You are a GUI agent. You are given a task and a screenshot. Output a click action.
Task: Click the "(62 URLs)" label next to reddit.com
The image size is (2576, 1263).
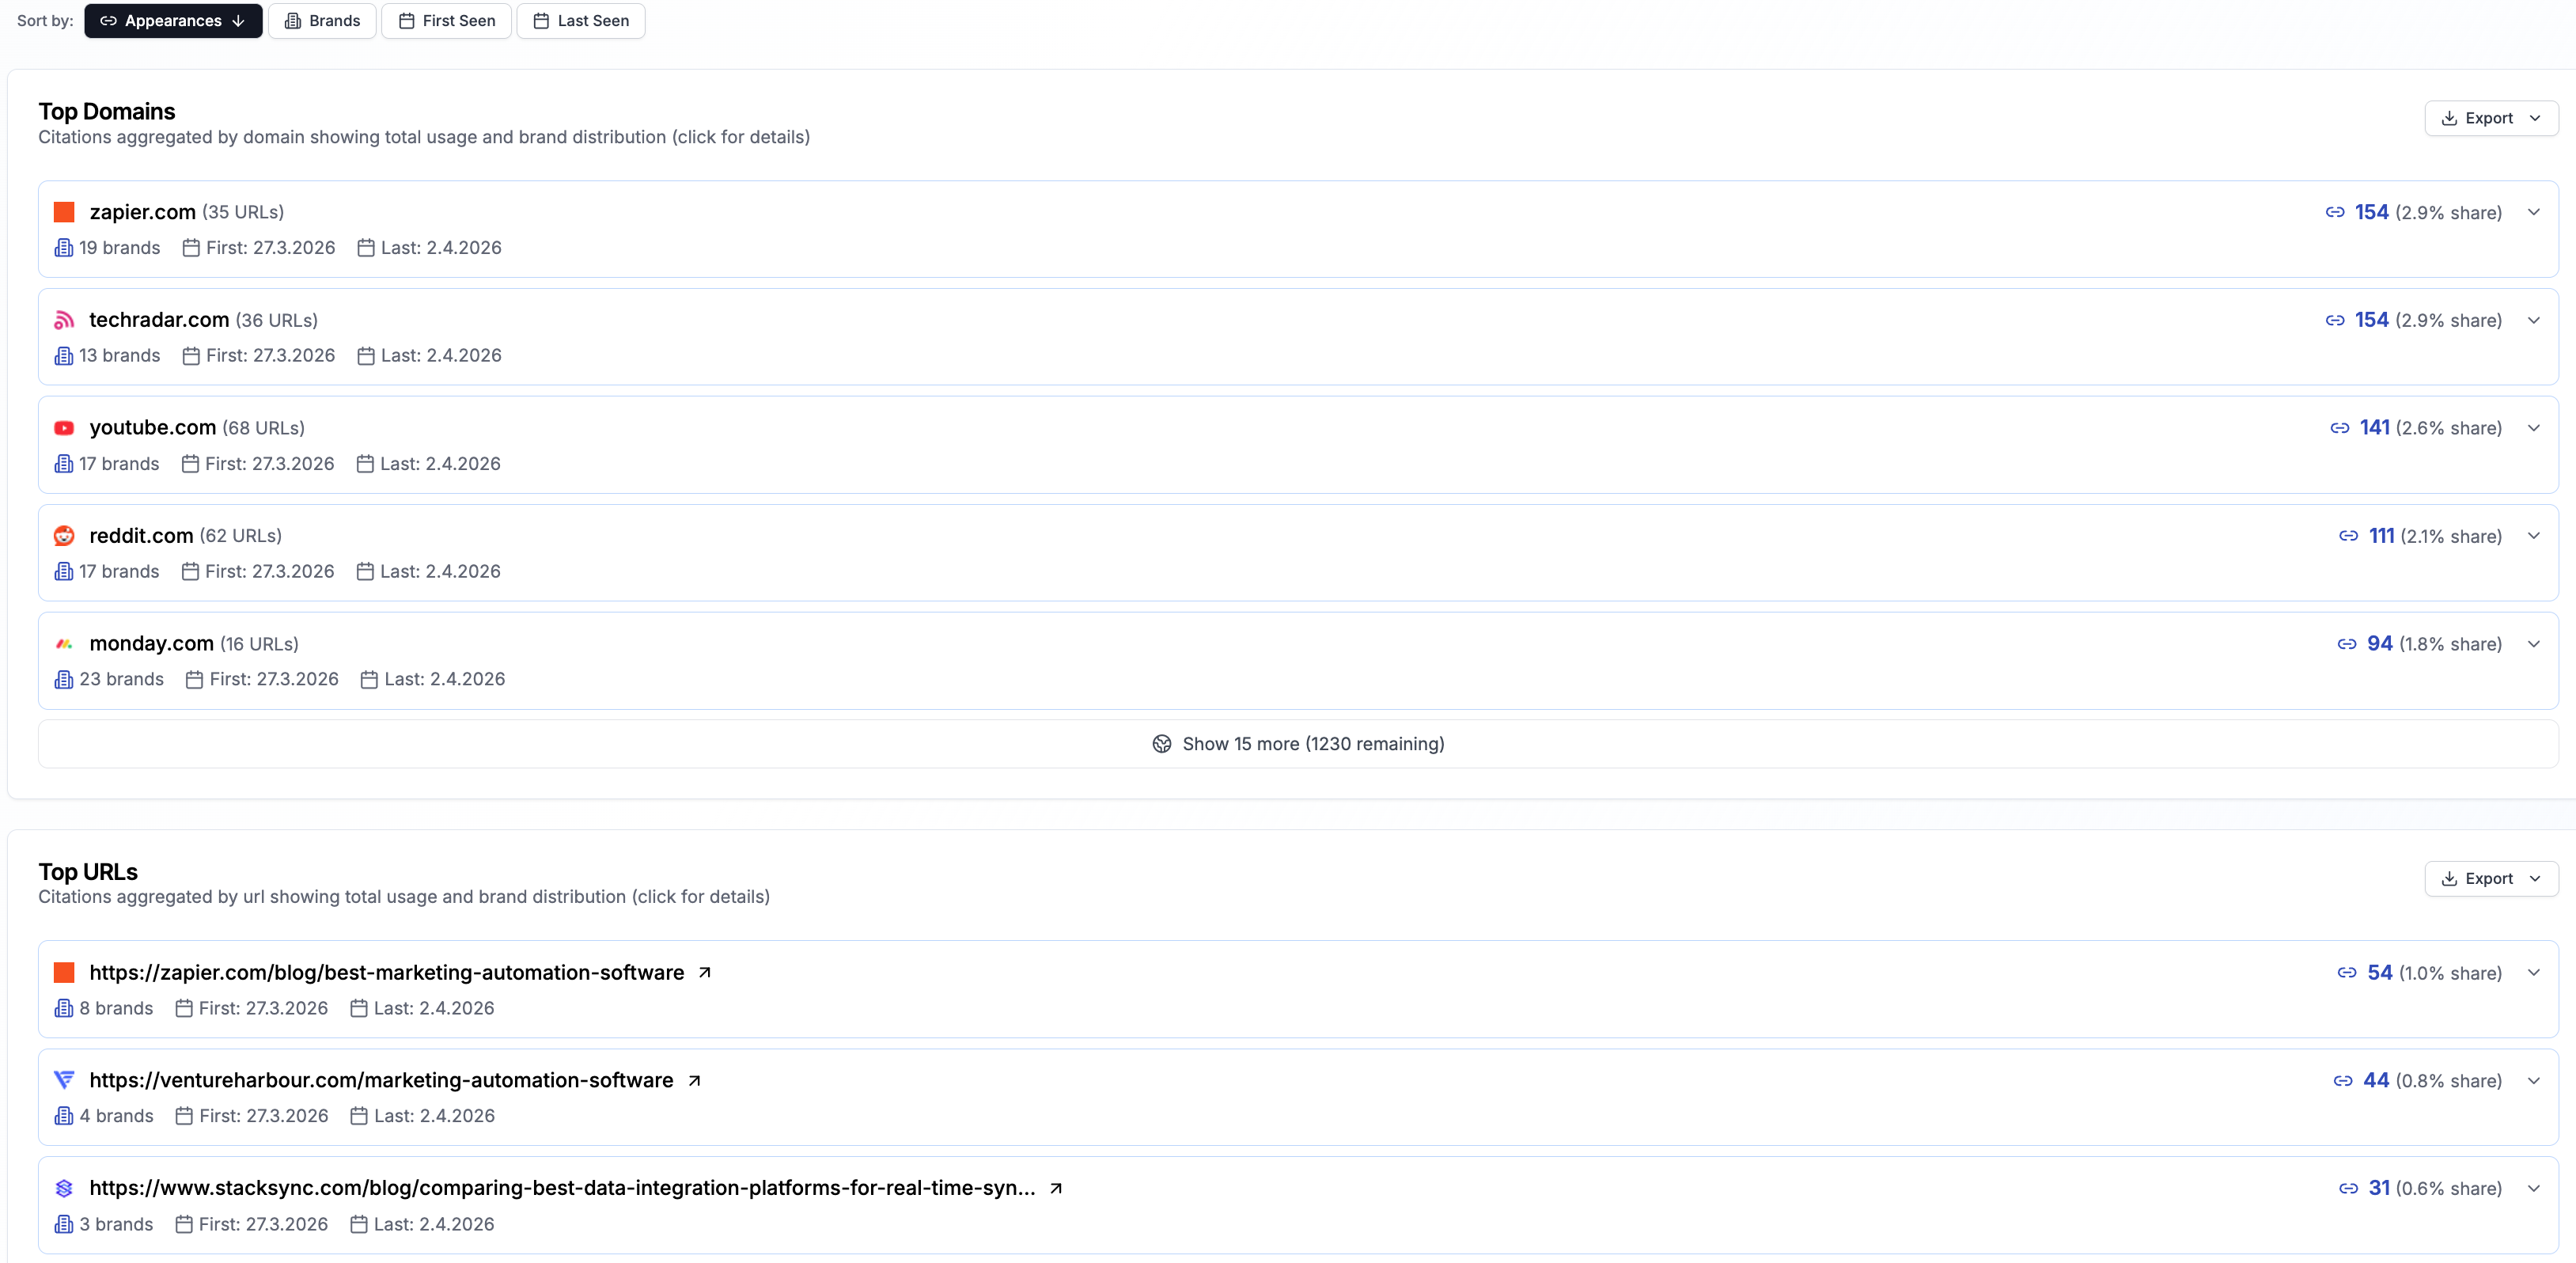tap(241, 537)
